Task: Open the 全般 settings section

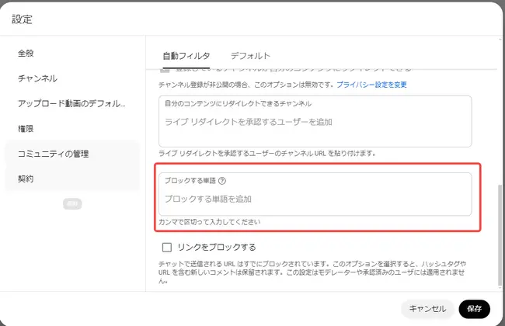Action: coord(26,53)
